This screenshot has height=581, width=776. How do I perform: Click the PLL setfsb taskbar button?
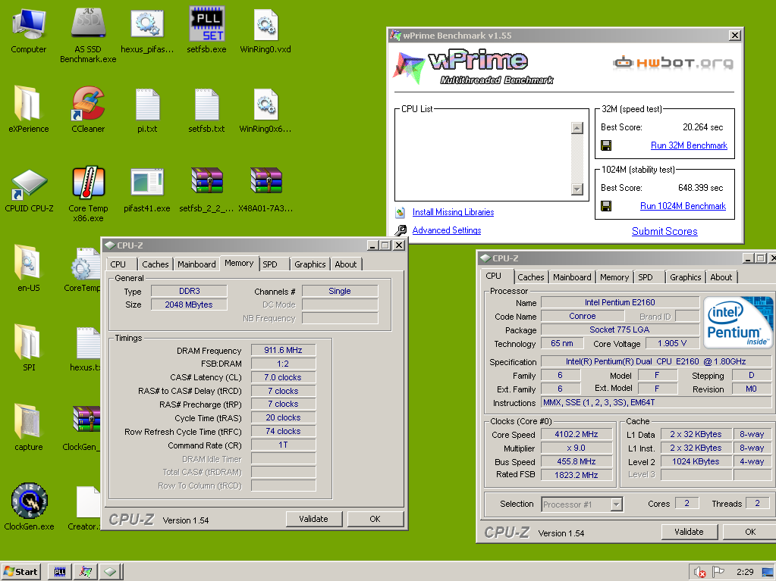coord(60,572)
